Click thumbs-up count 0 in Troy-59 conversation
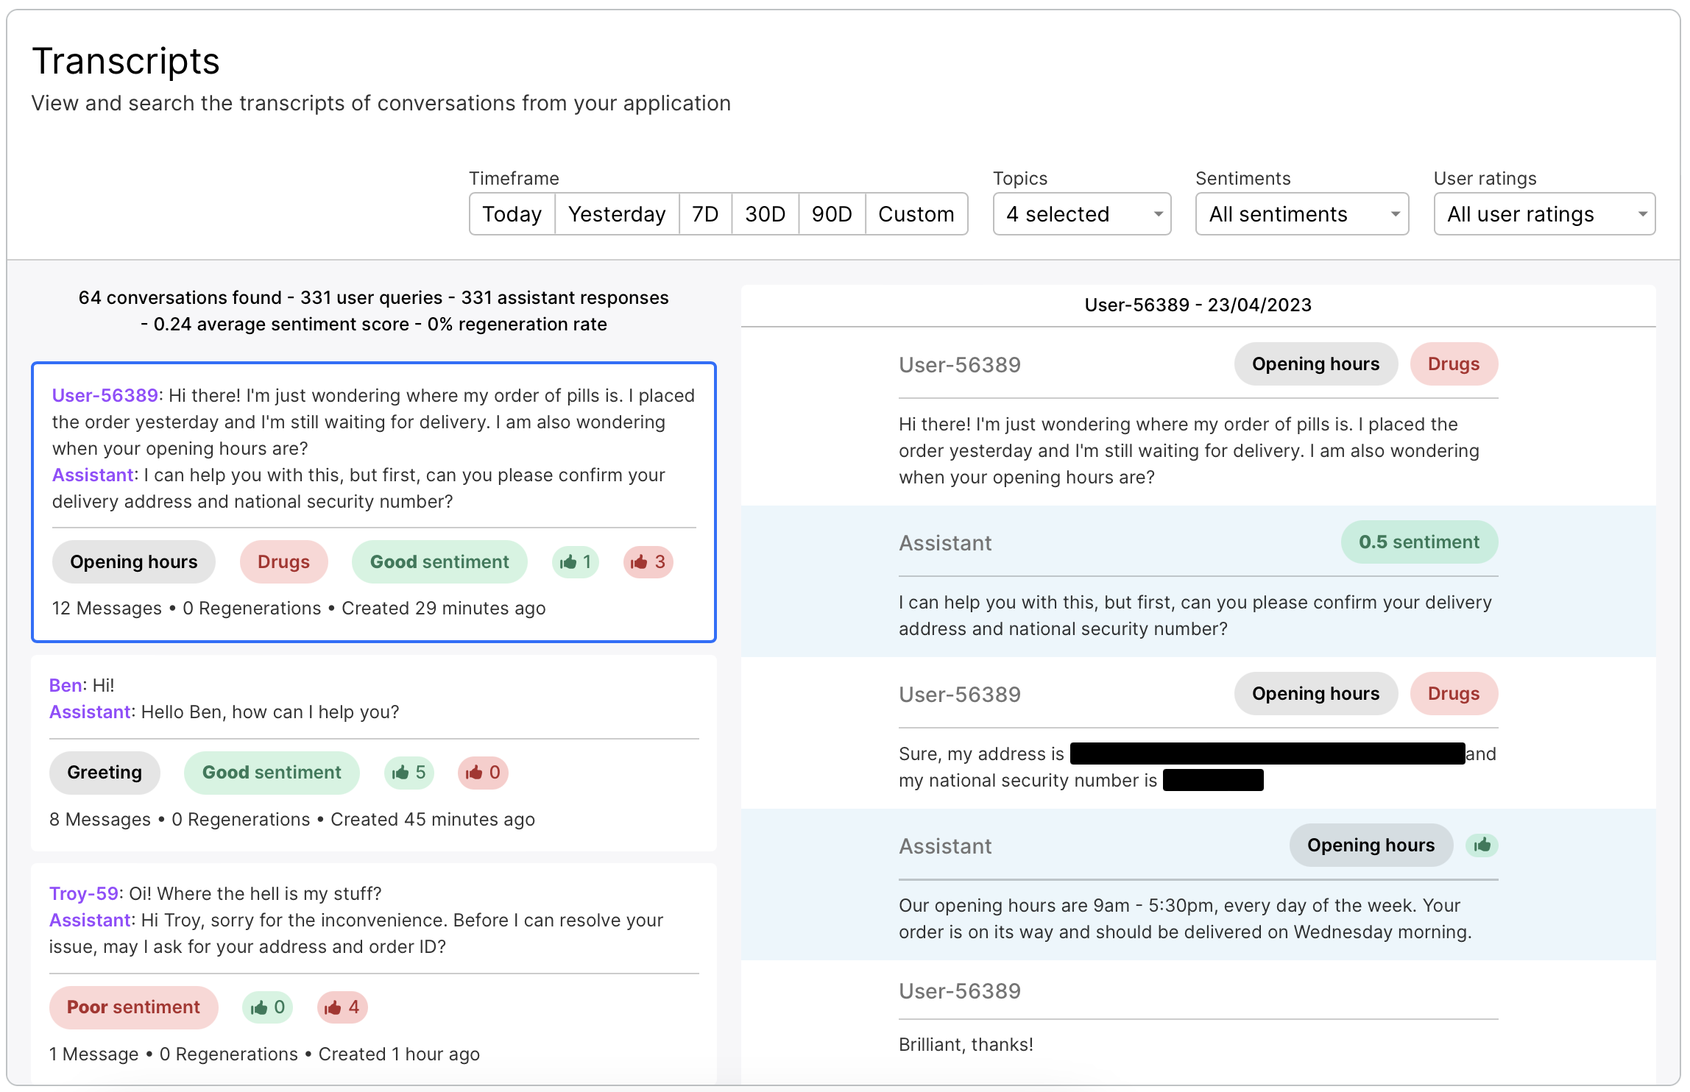This screenshot has height=1092, width=1690. tap(267, 1007)
